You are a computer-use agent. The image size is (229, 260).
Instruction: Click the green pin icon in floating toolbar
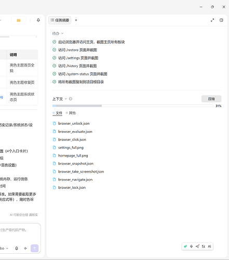[185, 246]
